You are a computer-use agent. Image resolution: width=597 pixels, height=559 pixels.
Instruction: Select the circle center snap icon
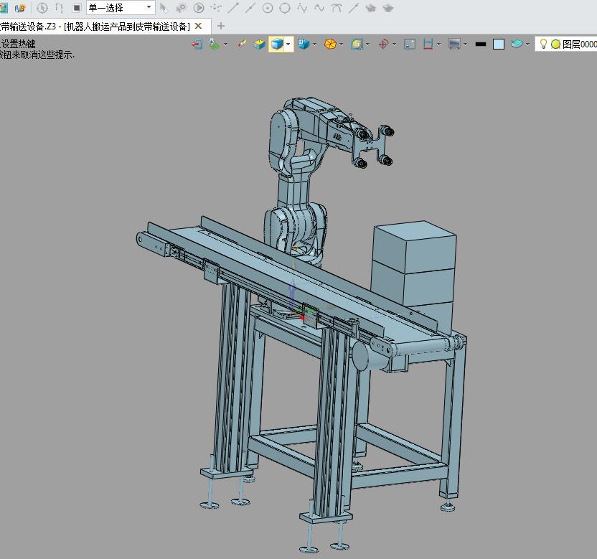[x=268, y=8]
